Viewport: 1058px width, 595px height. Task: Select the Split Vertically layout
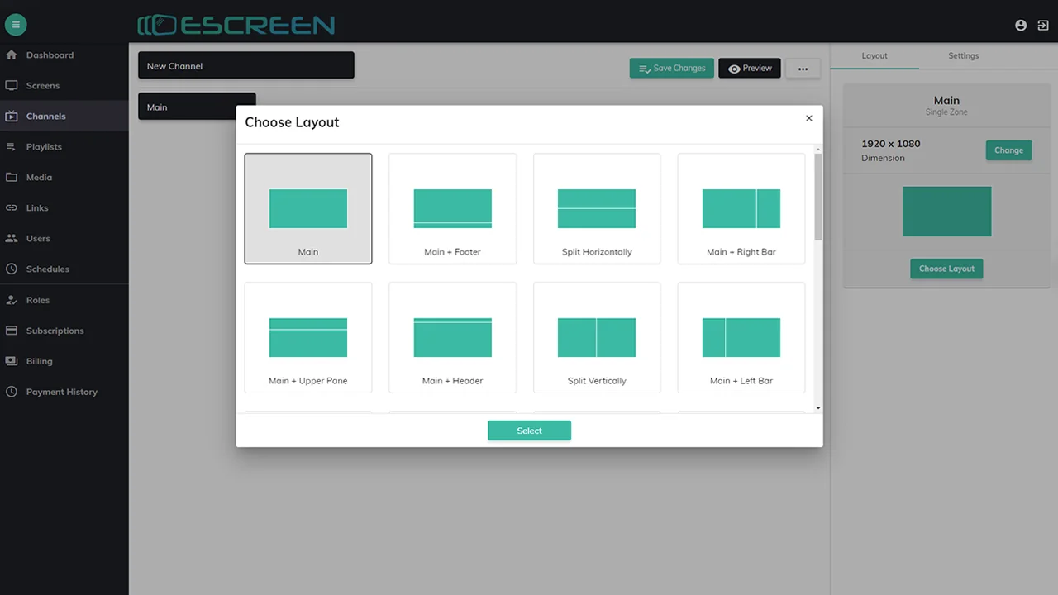tap(597, 337)
